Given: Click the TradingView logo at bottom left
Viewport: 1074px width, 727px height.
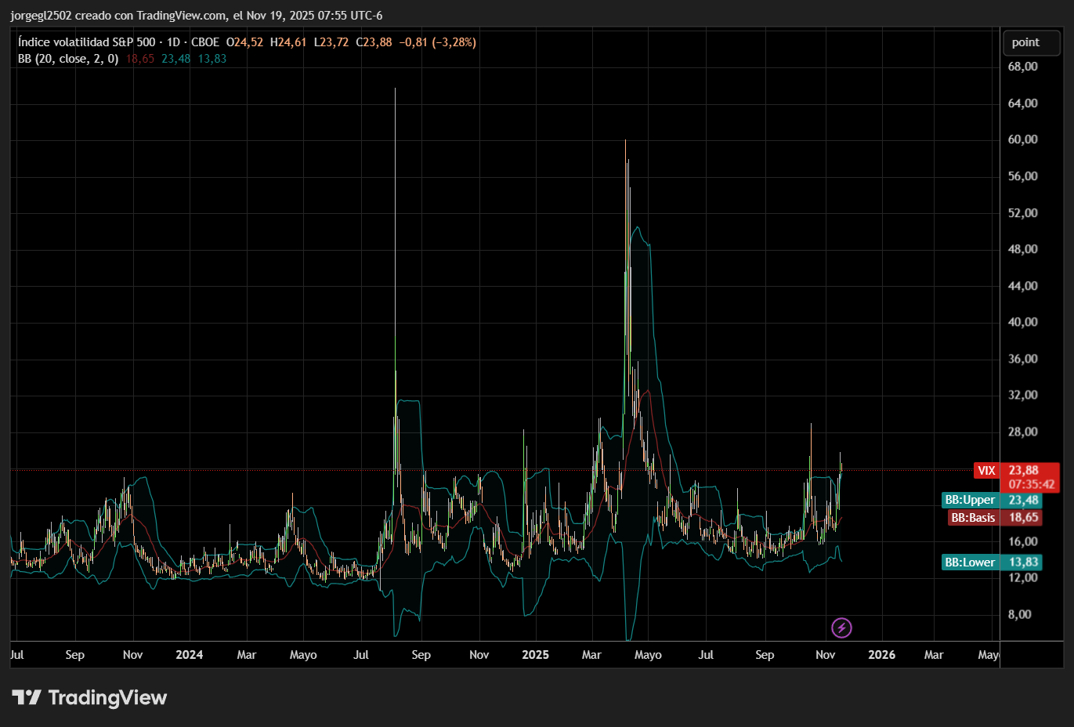Looking at the screenshot, I should [89, 697].
